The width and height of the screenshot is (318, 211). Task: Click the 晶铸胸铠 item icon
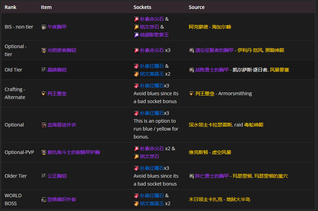tap(44, 70)
